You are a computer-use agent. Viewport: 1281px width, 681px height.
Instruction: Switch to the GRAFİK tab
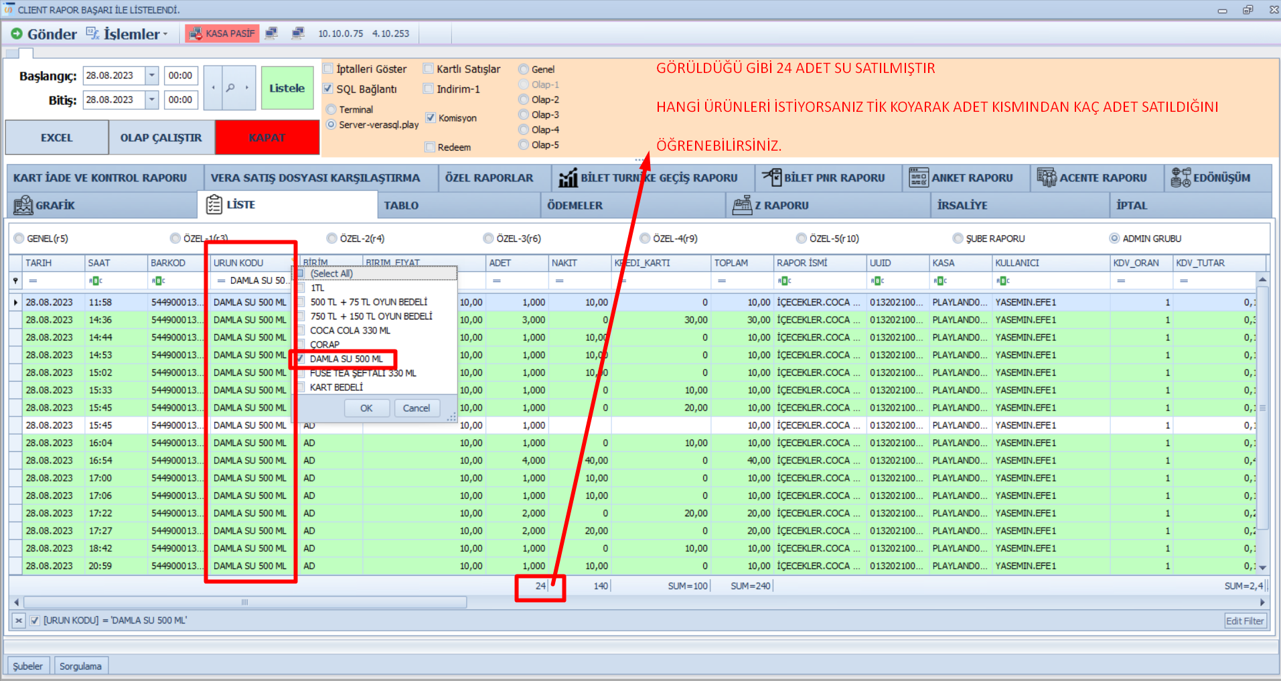55,206
